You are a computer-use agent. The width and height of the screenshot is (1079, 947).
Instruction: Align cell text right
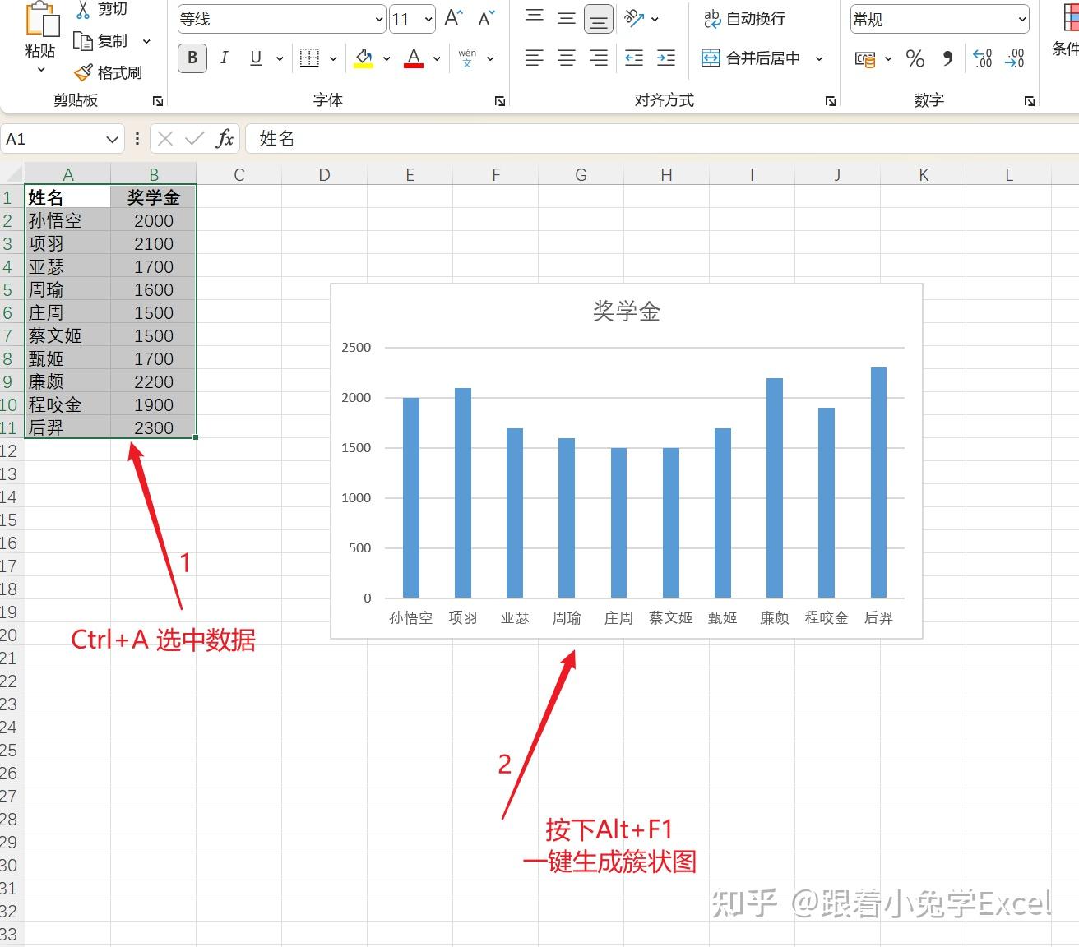(599, 58)
